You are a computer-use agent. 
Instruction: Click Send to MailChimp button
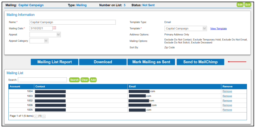click(200, 62)
